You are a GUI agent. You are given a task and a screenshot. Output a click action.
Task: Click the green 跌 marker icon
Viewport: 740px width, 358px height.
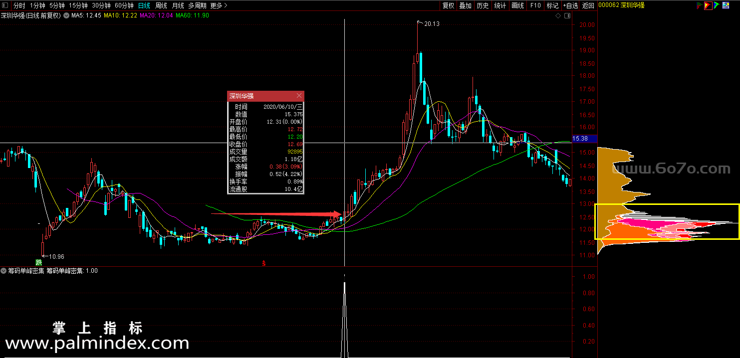[38, 262]
